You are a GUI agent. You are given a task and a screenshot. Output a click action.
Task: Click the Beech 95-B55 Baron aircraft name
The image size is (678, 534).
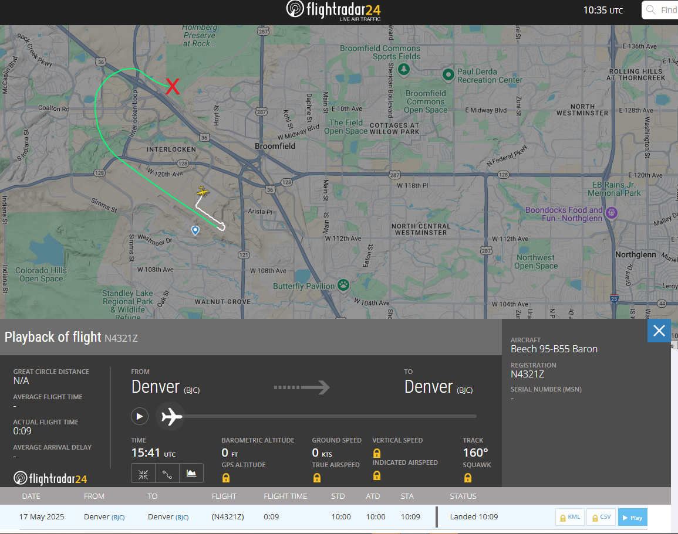coord(554,349)
